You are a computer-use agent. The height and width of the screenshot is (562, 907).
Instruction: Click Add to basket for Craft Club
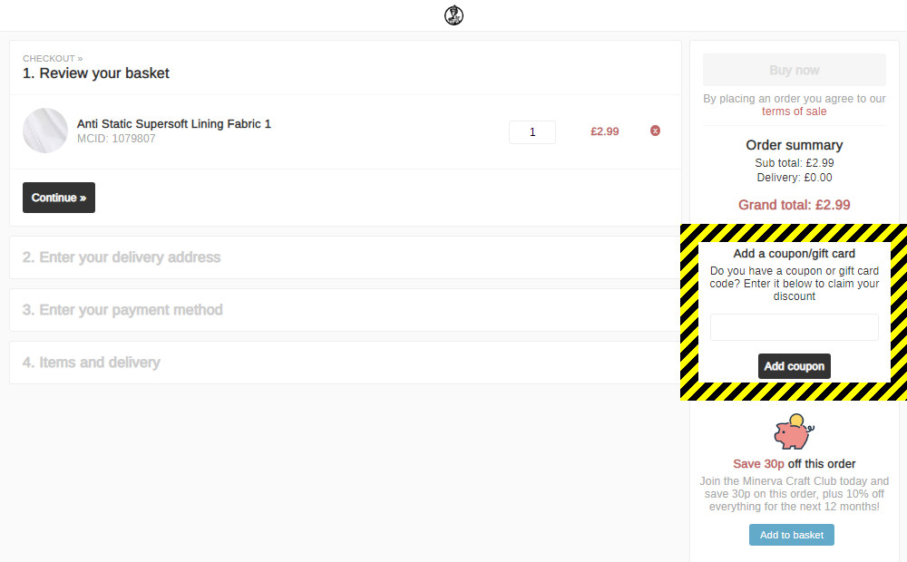(792, 535)
